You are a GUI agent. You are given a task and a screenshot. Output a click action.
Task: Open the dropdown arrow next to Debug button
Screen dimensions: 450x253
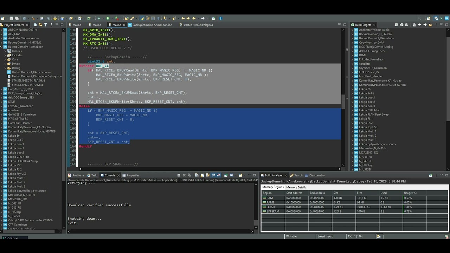click(102, 18)
